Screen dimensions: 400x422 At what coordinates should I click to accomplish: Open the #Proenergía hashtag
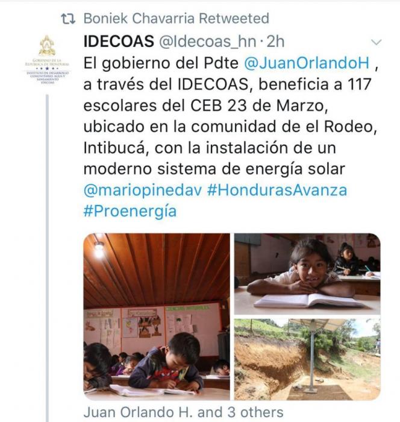point(130,211)
